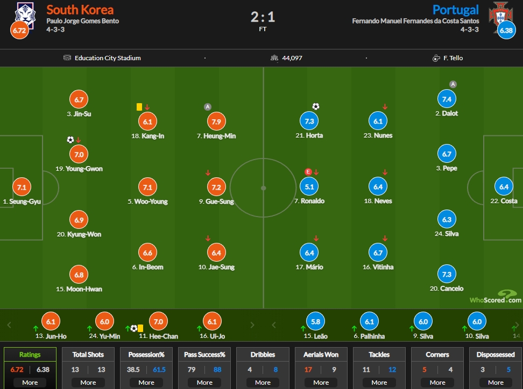The width and height of the screenshot is (523, 389).
Task: Click the yellow card icon above Kang-In
Action: pyautogui.click(x=139, y=107)
